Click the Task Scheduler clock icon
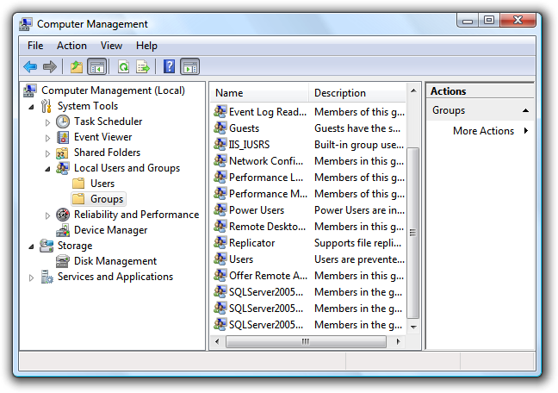 (63, 122)
